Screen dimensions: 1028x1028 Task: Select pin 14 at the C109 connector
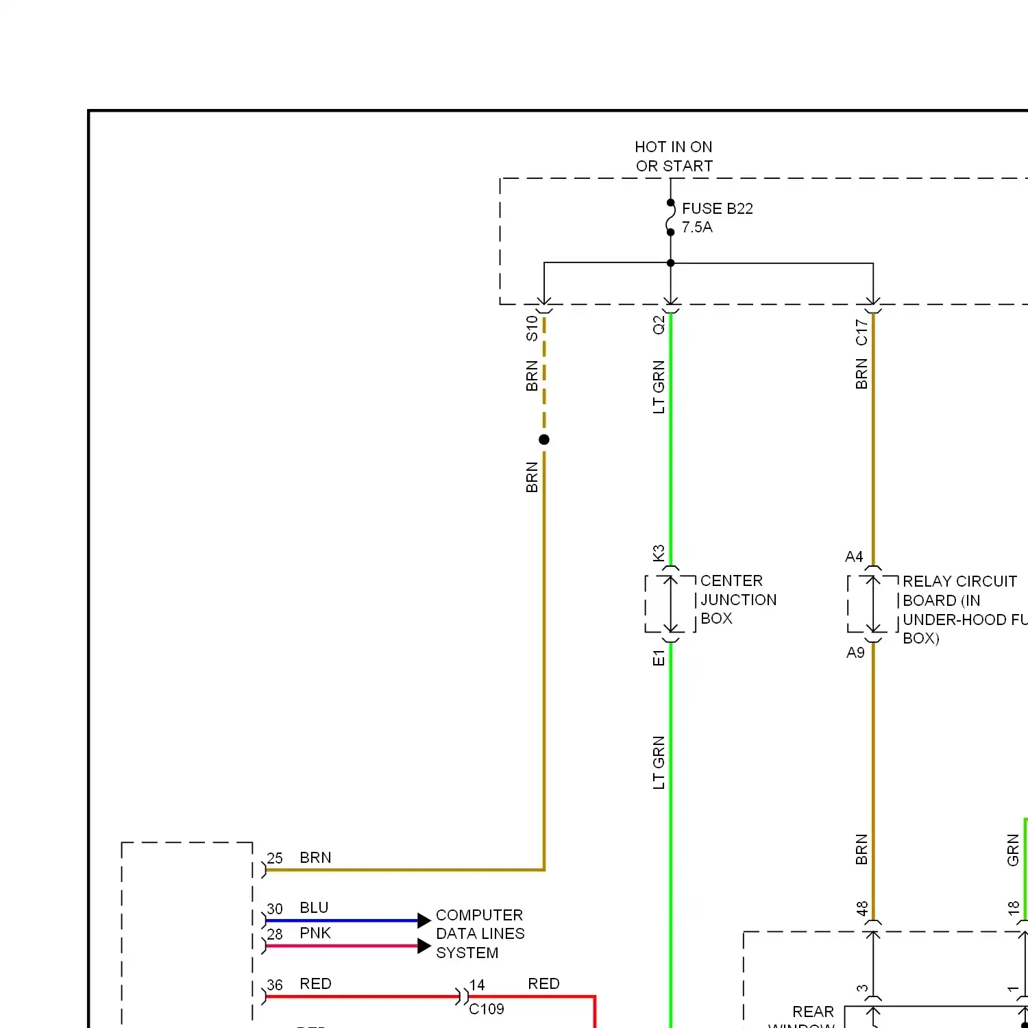coord(477,985)
